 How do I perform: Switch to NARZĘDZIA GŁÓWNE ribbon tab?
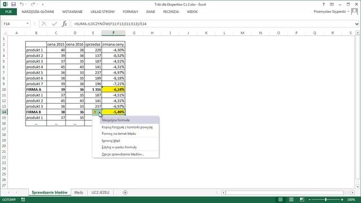pyautogui.click(x=38, y=12)
